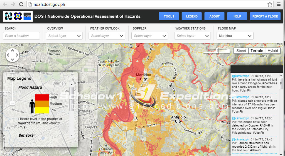The image size is (285, 156).
Task: Open the WEATHER OUTLOOK layer dropdown
Action: (x=107, y=36)
